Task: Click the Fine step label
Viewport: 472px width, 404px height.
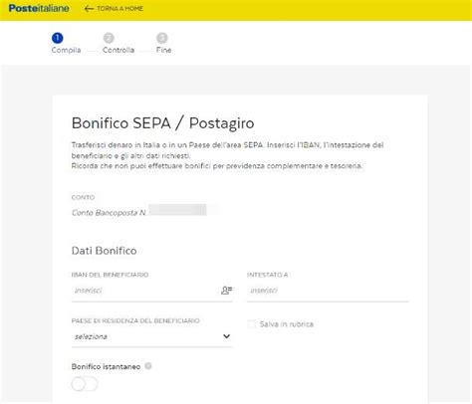Action: [x=163, y=50]
